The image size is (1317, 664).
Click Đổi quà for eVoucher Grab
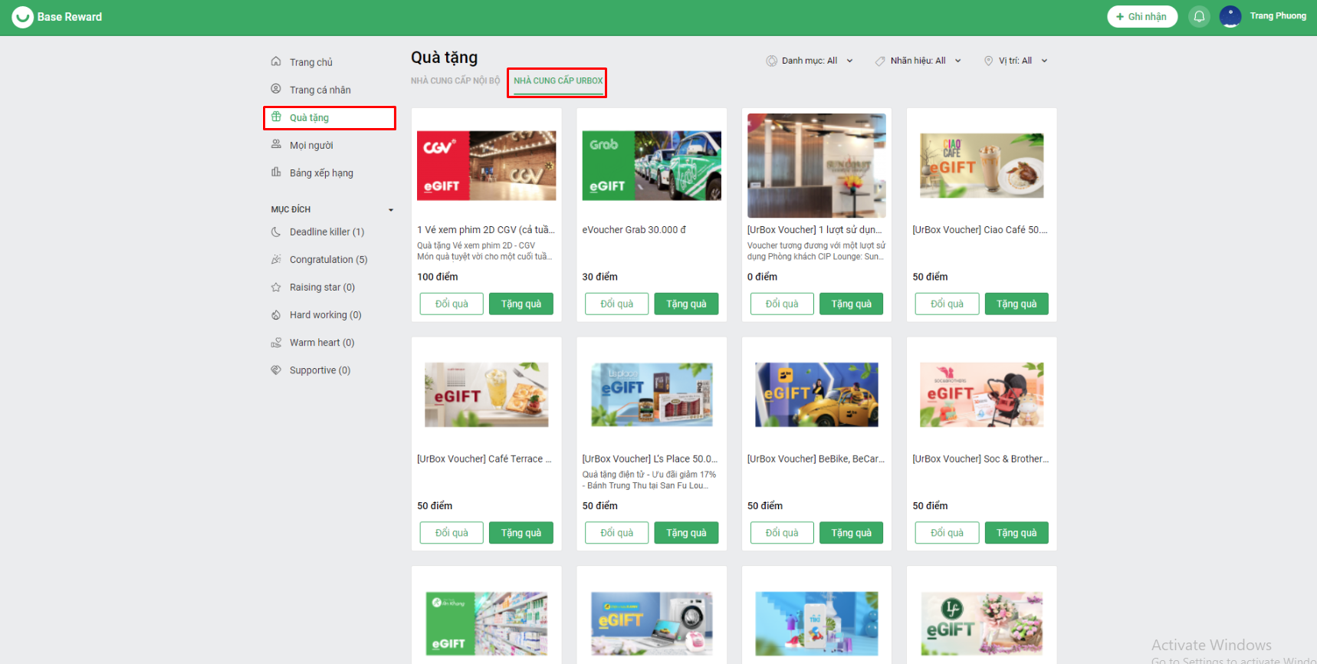pos(617,304)
